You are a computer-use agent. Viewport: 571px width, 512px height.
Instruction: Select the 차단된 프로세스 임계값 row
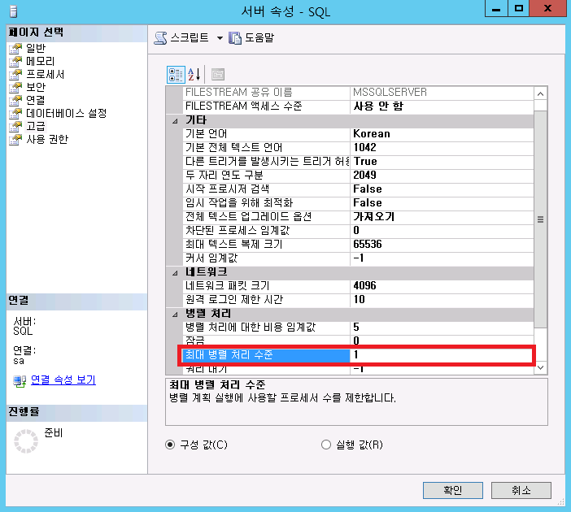click(358, 231)
